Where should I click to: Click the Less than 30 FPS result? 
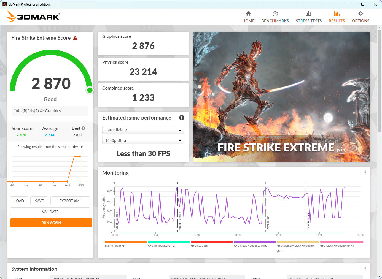[x=143, y=154]
